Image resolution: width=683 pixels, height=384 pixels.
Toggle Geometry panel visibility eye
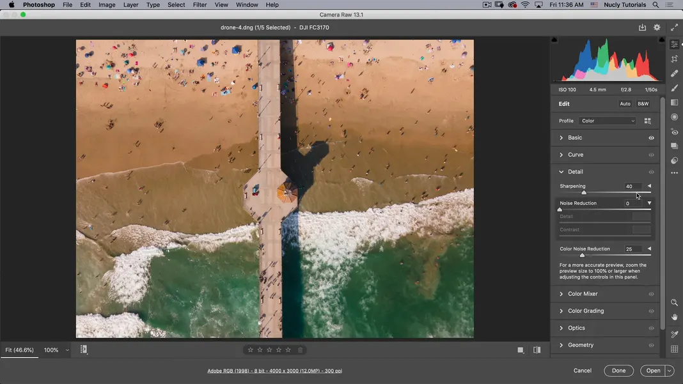pyautogui.click(x=651, y=345)
